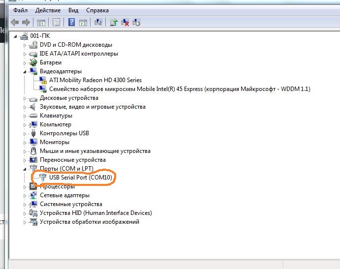
Task: Expand Звуковые, видео и игровые устройства
Action: (x=25, y=107)
